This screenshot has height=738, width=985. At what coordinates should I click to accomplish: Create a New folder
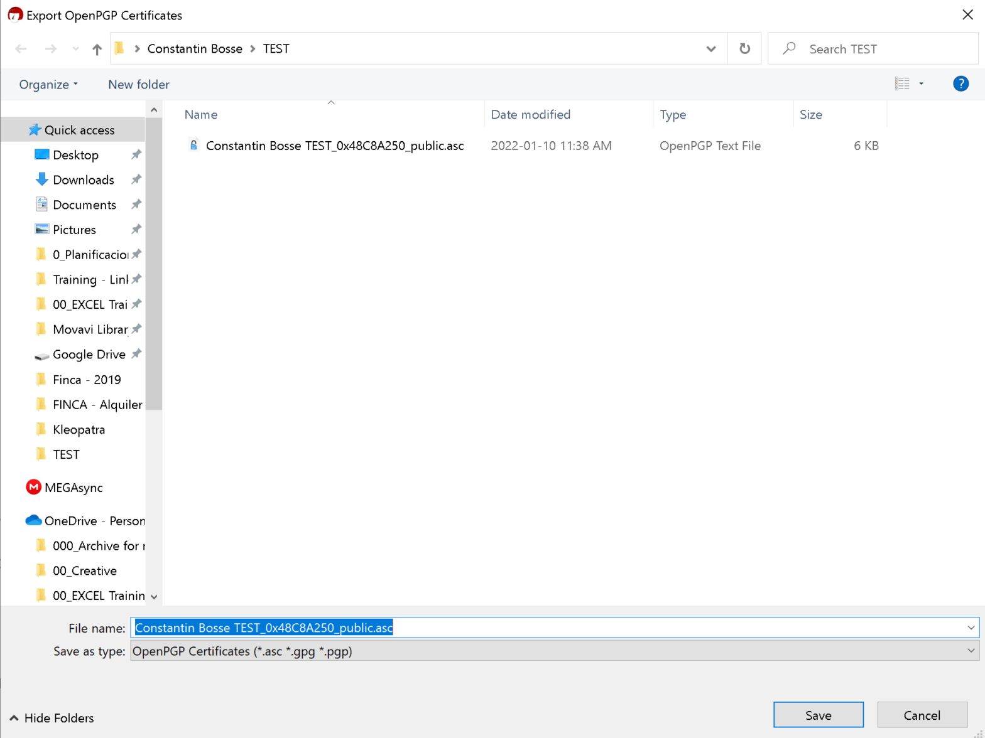coord(139,84)
